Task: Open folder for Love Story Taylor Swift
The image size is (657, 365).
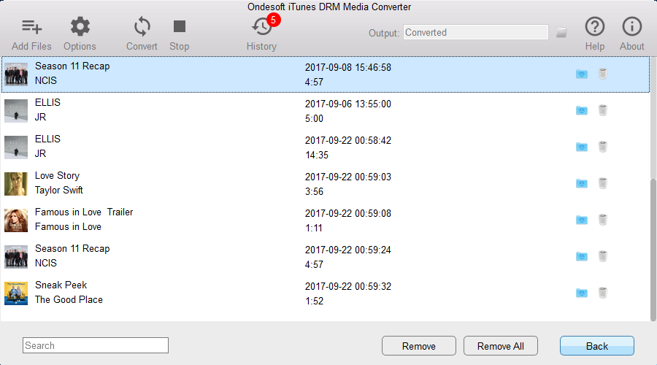Action: 582,183
